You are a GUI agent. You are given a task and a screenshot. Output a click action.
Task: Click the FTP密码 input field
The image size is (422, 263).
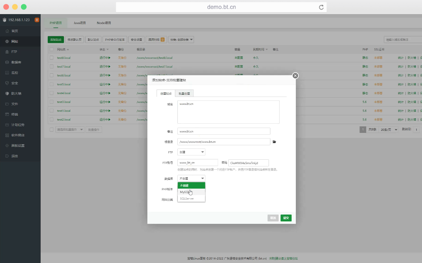coord(248,163)
